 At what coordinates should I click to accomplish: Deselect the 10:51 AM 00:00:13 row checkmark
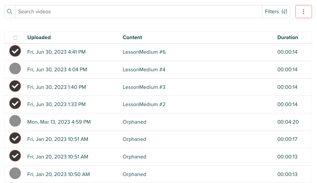pos(15,156)
